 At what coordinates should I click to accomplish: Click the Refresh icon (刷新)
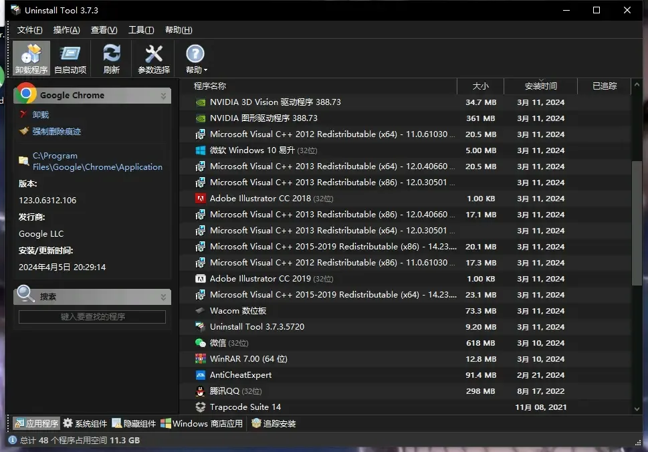112,58
